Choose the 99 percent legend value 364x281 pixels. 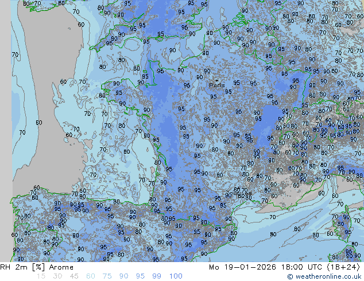(x=157, y=276)
